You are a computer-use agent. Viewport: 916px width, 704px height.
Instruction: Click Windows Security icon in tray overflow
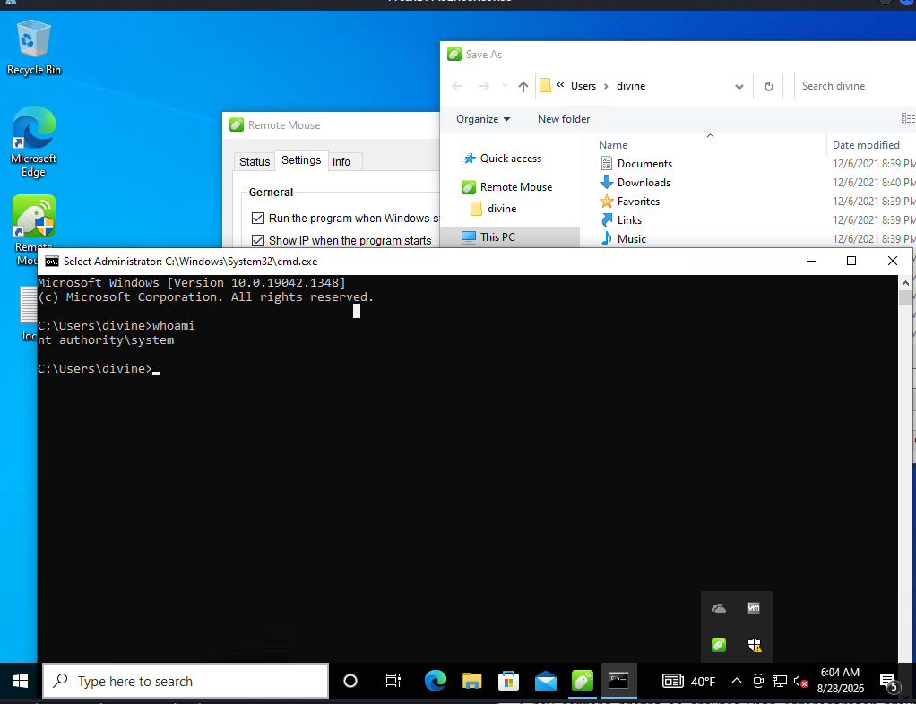click(754, 645)
